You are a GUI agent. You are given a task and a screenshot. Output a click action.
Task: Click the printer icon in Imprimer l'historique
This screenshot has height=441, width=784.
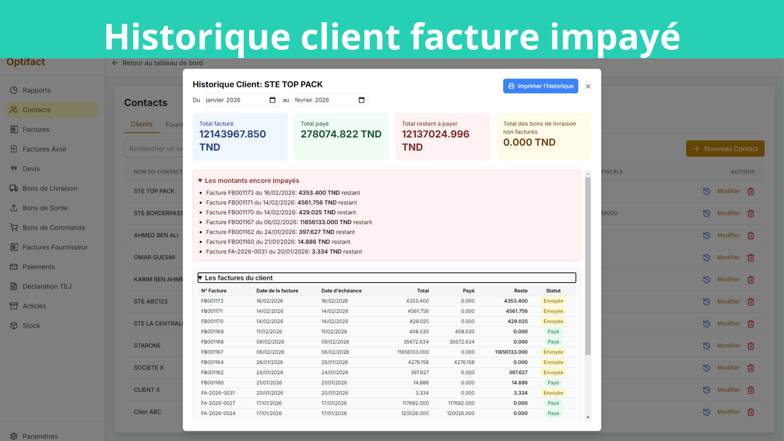511,86
